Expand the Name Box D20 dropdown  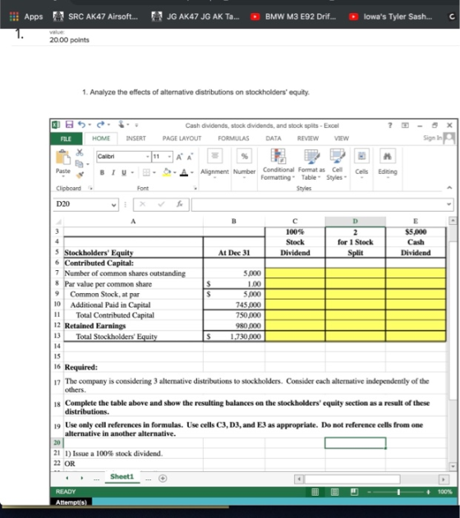[x=113, y=204]
